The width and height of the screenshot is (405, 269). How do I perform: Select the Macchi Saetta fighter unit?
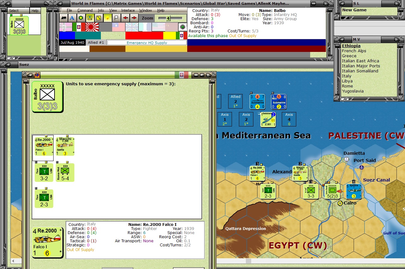[x=65, y=146]
